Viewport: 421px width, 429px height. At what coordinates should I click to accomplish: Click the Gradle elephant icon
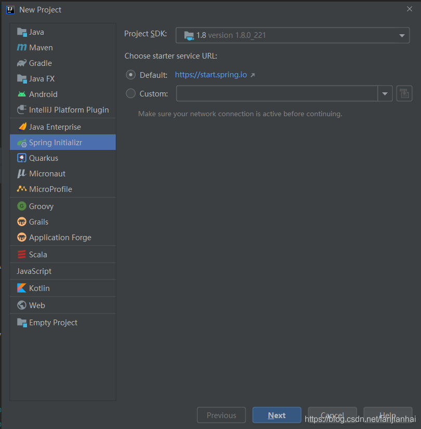22,63
